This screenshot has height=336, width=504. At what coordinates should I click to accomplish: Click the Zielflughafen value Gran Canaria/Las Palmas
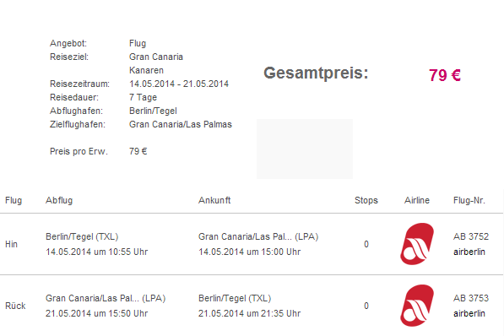pos(181,124)
